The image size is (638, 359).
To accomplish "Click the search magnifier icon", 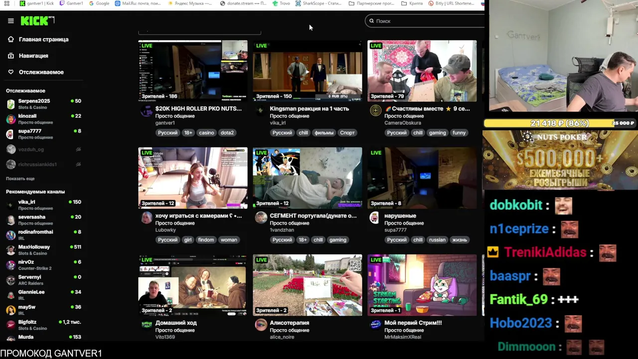I will coord(371,21).
